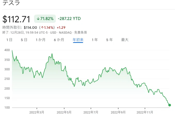This screenshot has width=175, height=115.
Task: Click the 100 y-axis label
Action: tap(7, 108)
